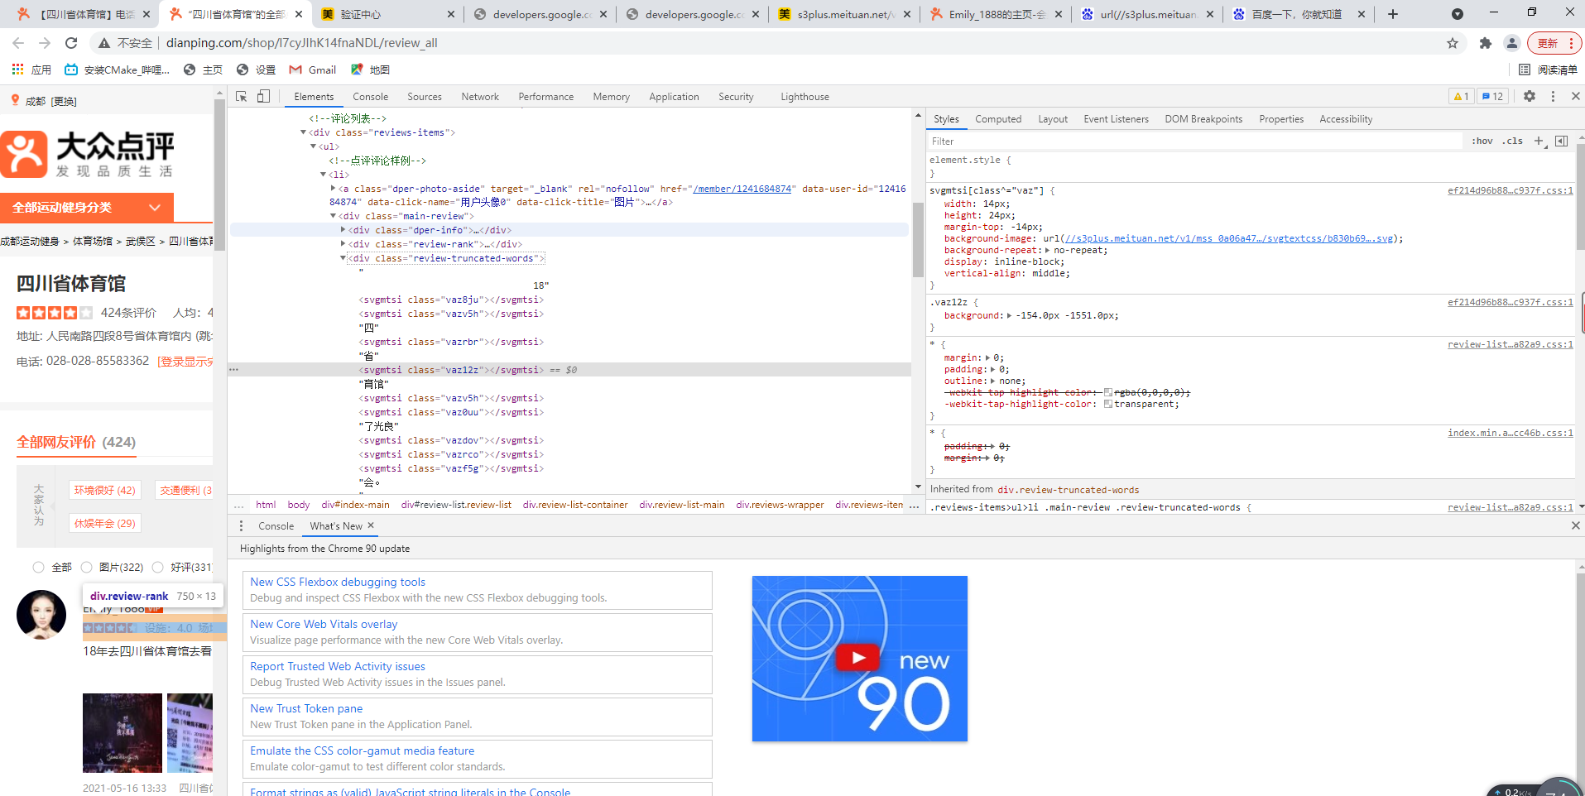Click the new style rule plus icon
This screenshot has width=1585, height=796.
click(1539, 141)
